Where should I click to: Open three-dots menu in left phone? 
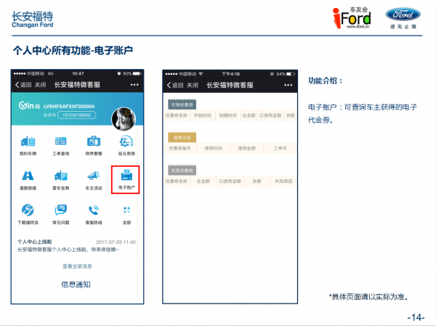pos(134,84)
